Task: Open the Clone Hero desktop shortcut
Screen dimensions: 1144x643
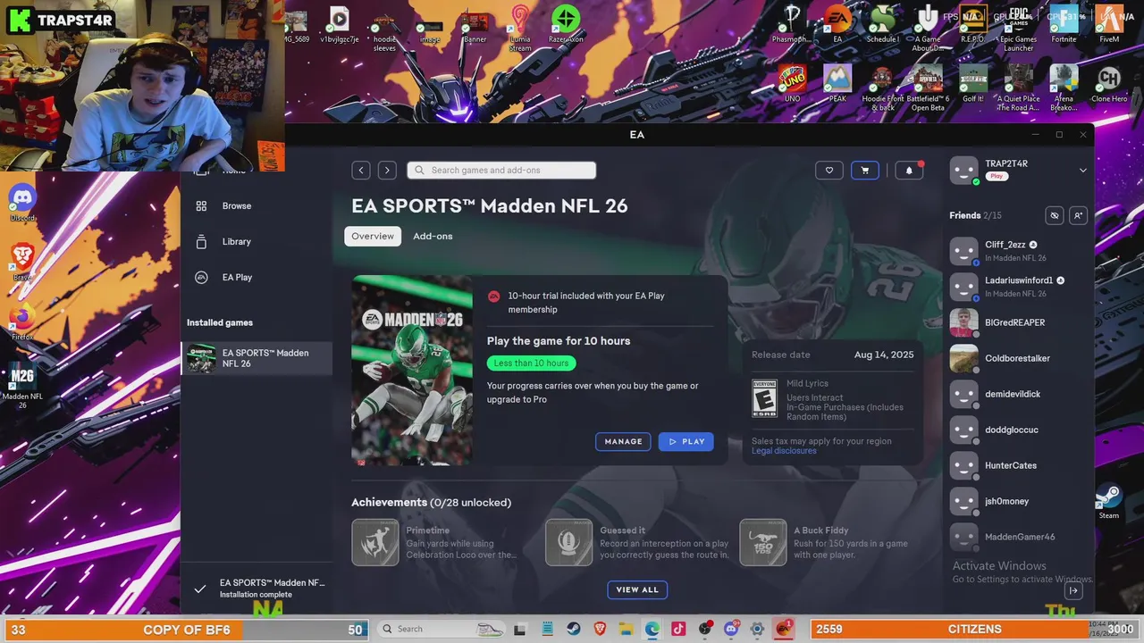Action: pos(1109,83)
